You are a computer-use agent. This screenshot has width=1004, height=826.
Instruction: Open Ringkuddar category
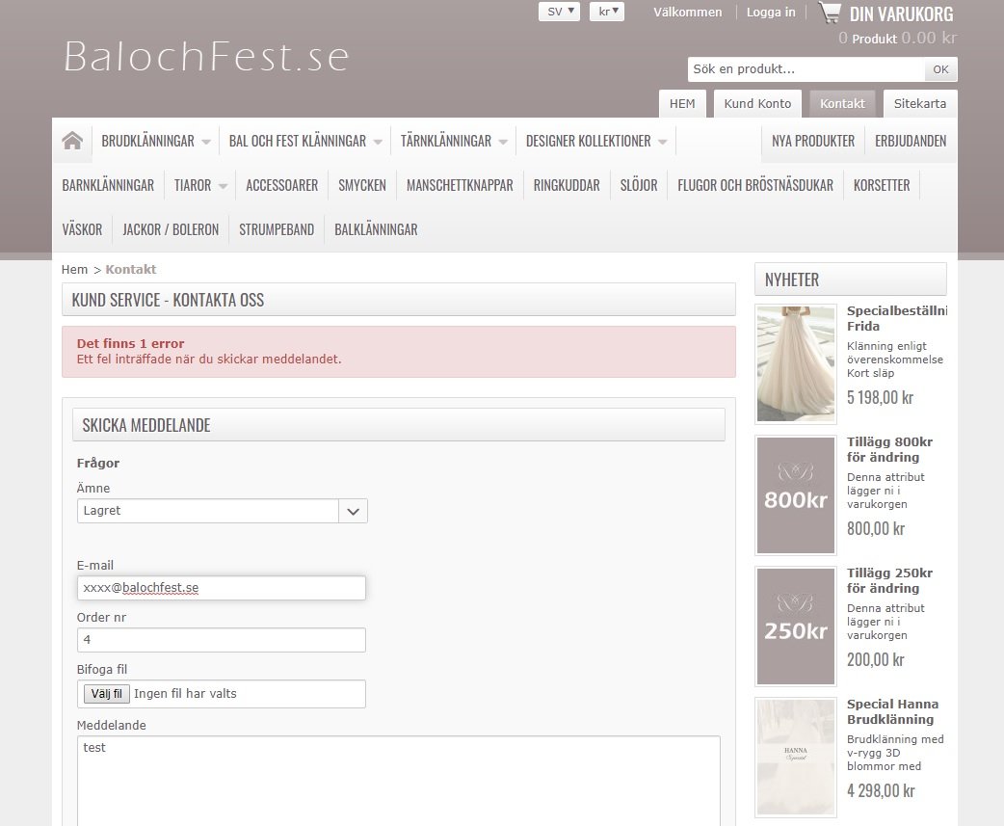(x=567, y=185)
